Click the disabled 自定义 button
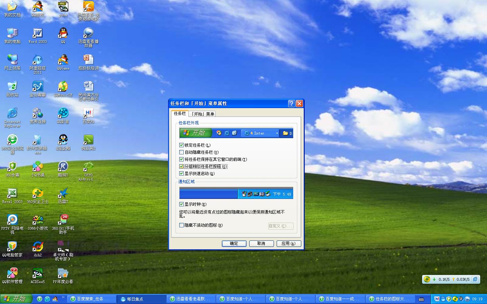Image resolution: width=487 pixels, height=304 pixels. point(280,226)
